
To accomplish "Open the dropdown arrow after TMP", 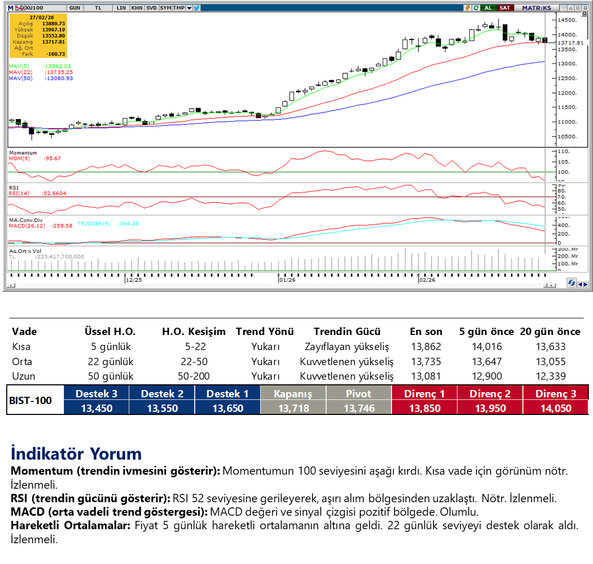I will [x=189, y=8].
